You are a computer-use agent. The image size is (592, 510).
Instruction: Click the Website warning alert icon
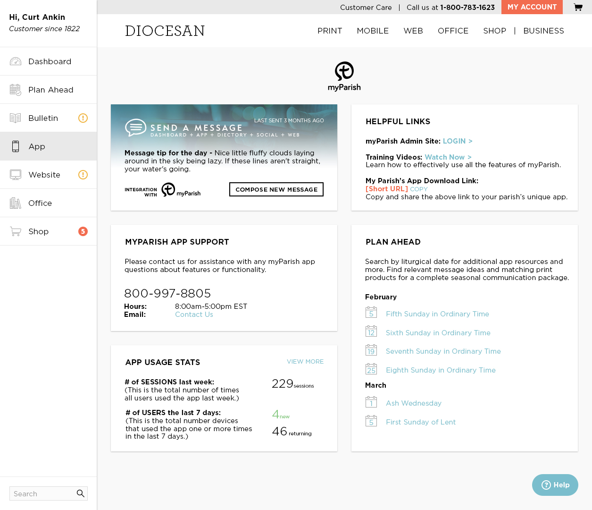(x=83, y=175)
